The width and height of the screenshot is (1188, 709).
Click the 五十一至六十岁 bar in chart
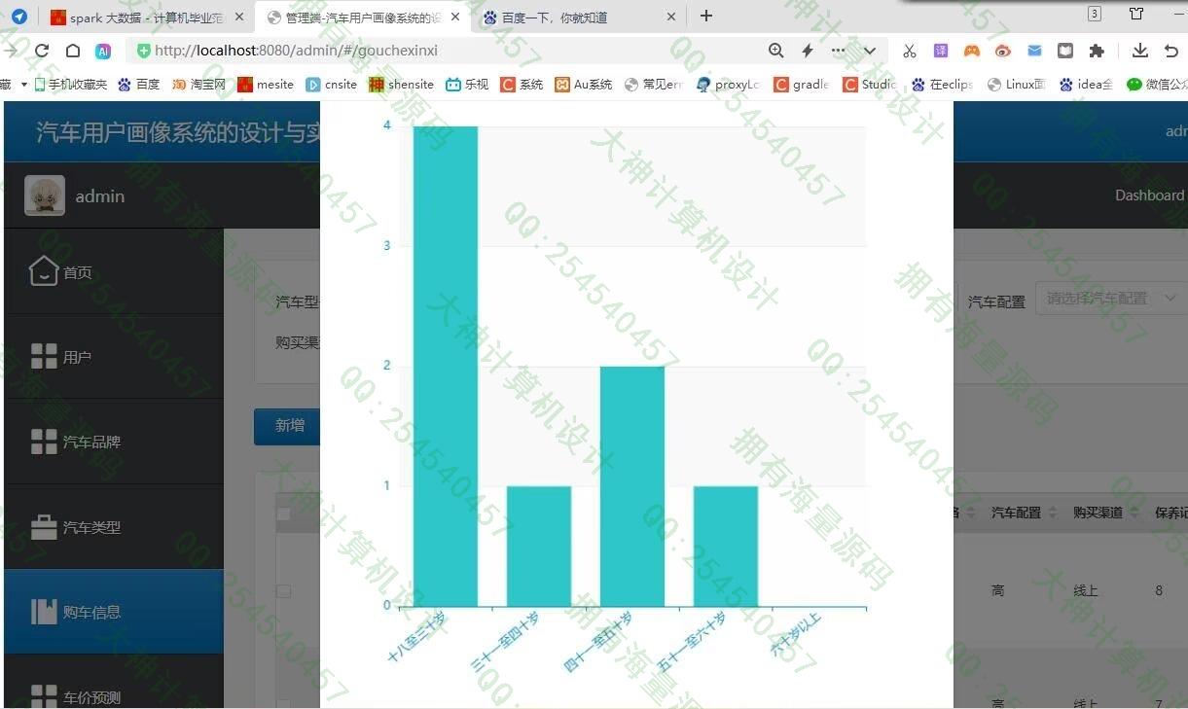(726, 547)
